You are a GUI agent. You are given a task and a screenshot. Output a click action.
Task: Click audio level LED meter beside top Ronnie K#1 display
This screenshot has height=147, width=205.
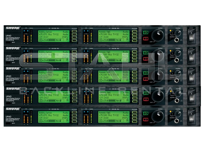(91, 36)
